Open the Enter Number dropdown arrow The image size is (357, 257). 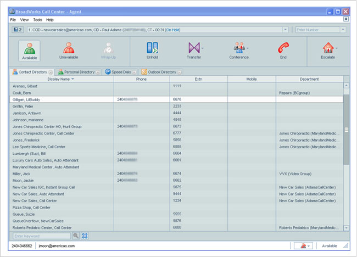coord(343,30)
